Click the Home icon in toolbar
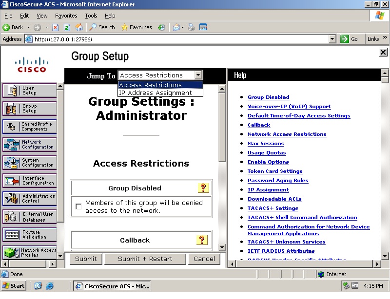The image size is (390, 299). click(x=79, y=27)
